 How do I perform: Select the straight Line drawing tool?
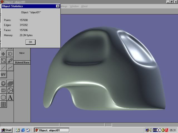pos(3,68)
